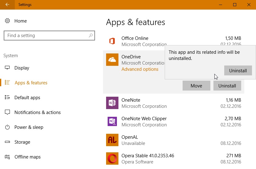Viewport: 256px width, 169px height.
Task: Select Opera Stable 41.0.2353.46 entry
Action: click(x=174, y=158)
